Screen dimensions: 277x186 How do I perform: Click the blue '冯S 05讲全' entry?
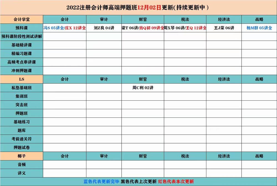[x=54, y=28]
